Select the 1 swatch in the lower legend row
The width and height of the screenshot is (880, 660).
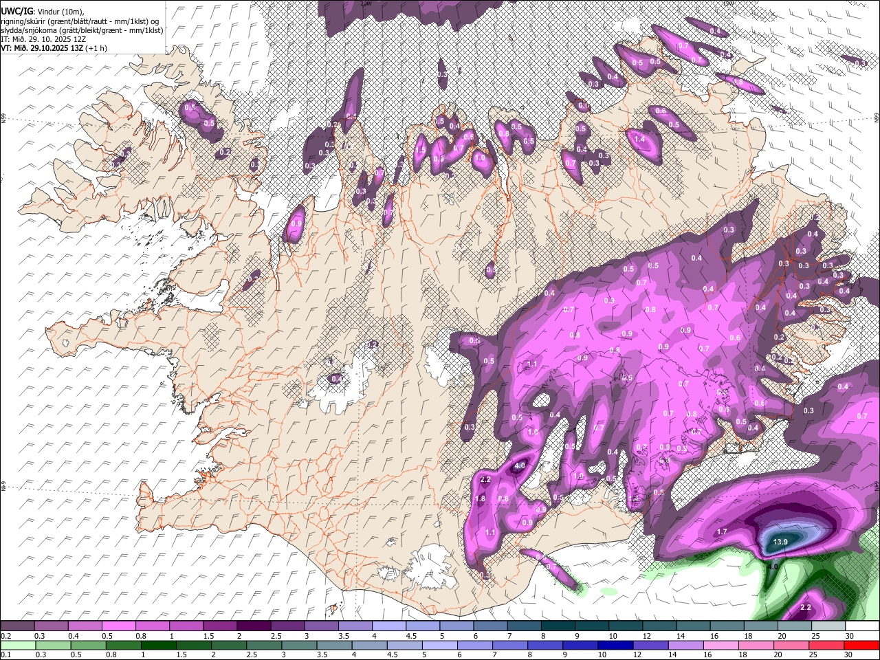click(158, 646)
